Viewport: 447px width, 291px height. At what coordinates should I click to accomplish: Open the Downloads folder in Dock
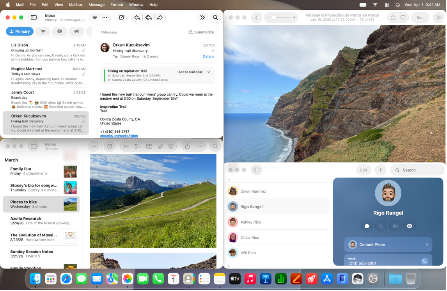395,279
